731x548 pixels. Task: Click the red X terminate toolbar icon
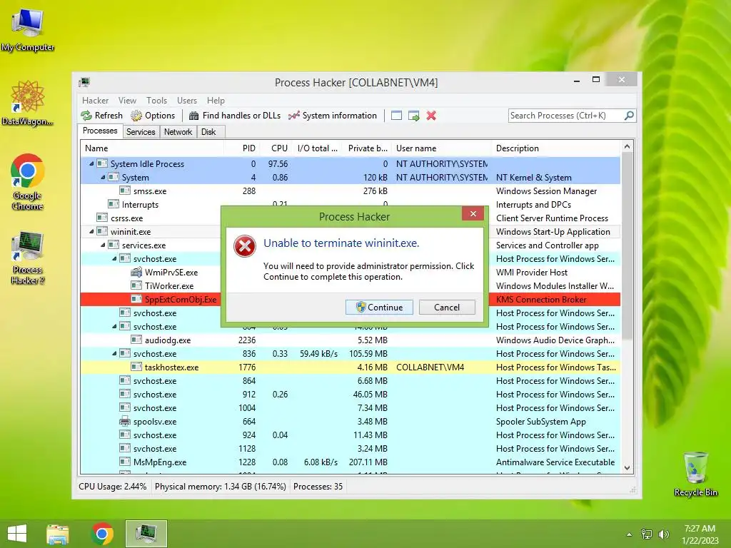(431, 116)
